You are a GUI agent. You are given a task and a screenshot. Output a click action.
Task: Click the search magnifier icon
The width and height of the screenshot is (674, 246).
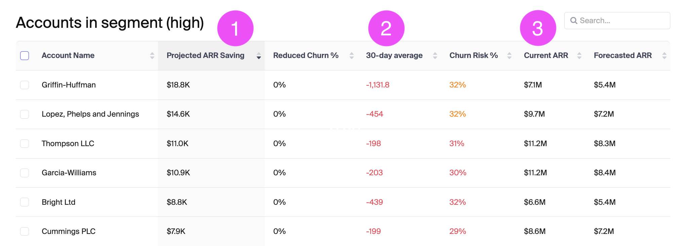(x=574, y=21)
